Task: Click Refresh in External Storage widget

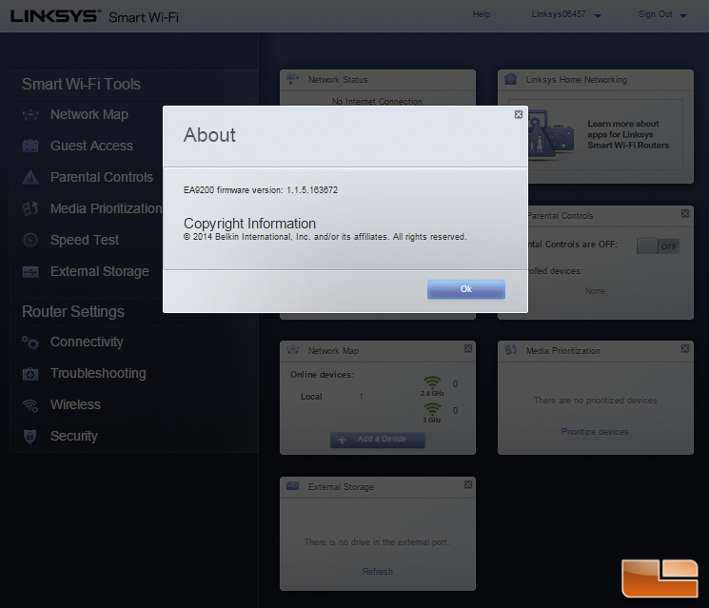Action: click(x=378, y=572)
